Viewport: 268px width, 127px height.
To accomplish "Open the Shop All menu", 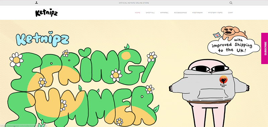I will coord(150,13).
